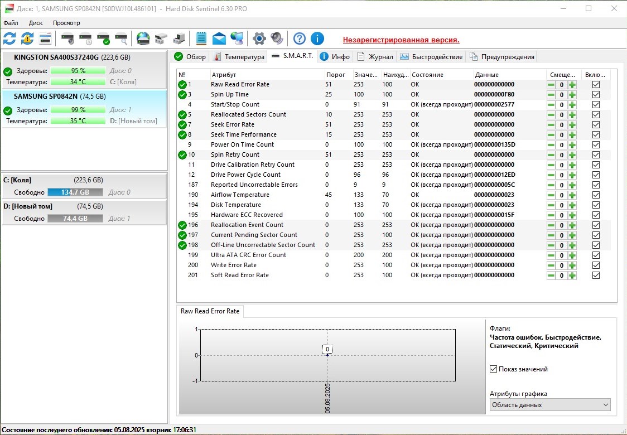This screenshot has height=435, width=627.
Task: Uncheck the enable box for Raw Read Error Rate
Action: [x=596, y=85]
